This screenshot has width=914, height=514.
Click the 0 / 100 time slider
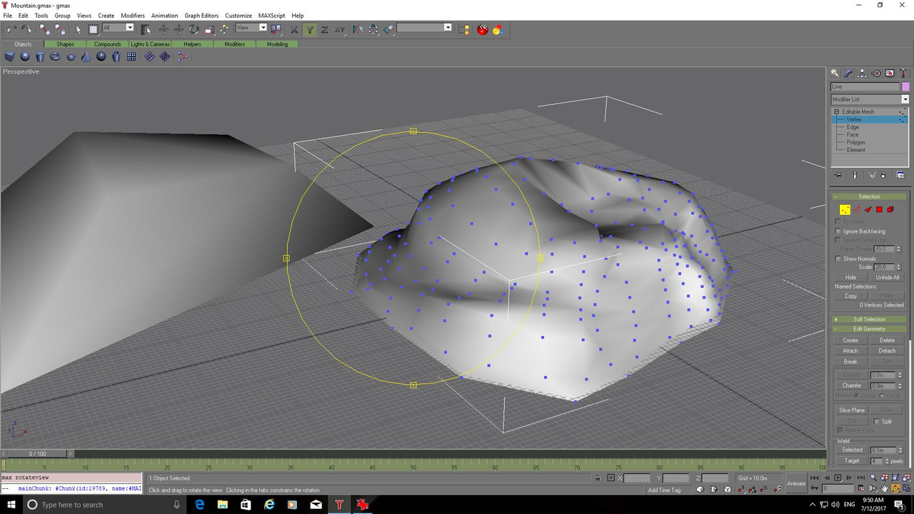tap(37, 453)
